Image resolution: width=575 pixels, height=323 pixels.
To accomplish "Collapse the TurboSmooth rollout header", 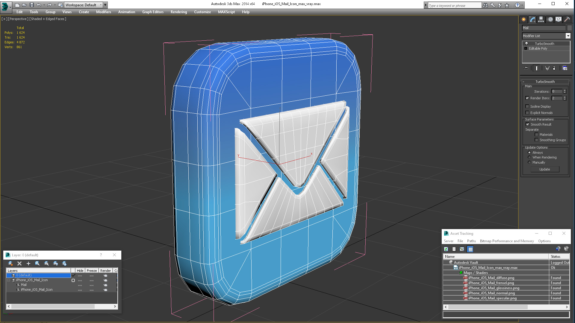I will pyautogui.click(x=545, y=82).
